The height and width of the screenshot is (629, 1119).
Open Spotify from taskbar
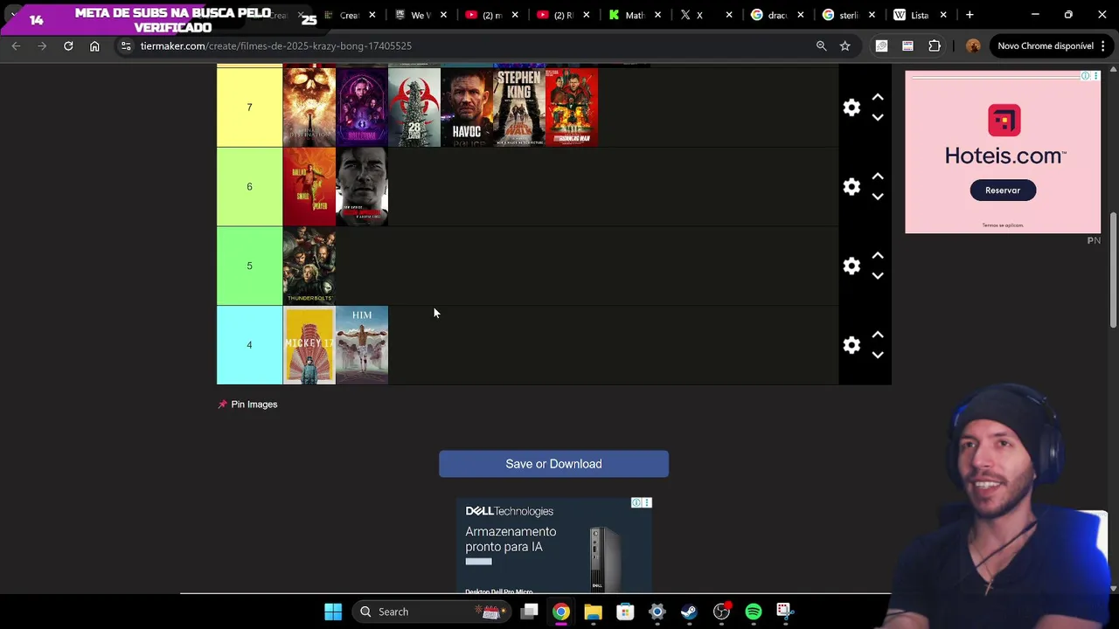point(754,612)
